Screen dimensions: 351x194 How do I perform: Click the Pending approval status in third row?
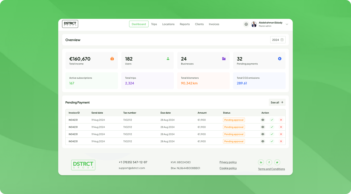(234, 134)
